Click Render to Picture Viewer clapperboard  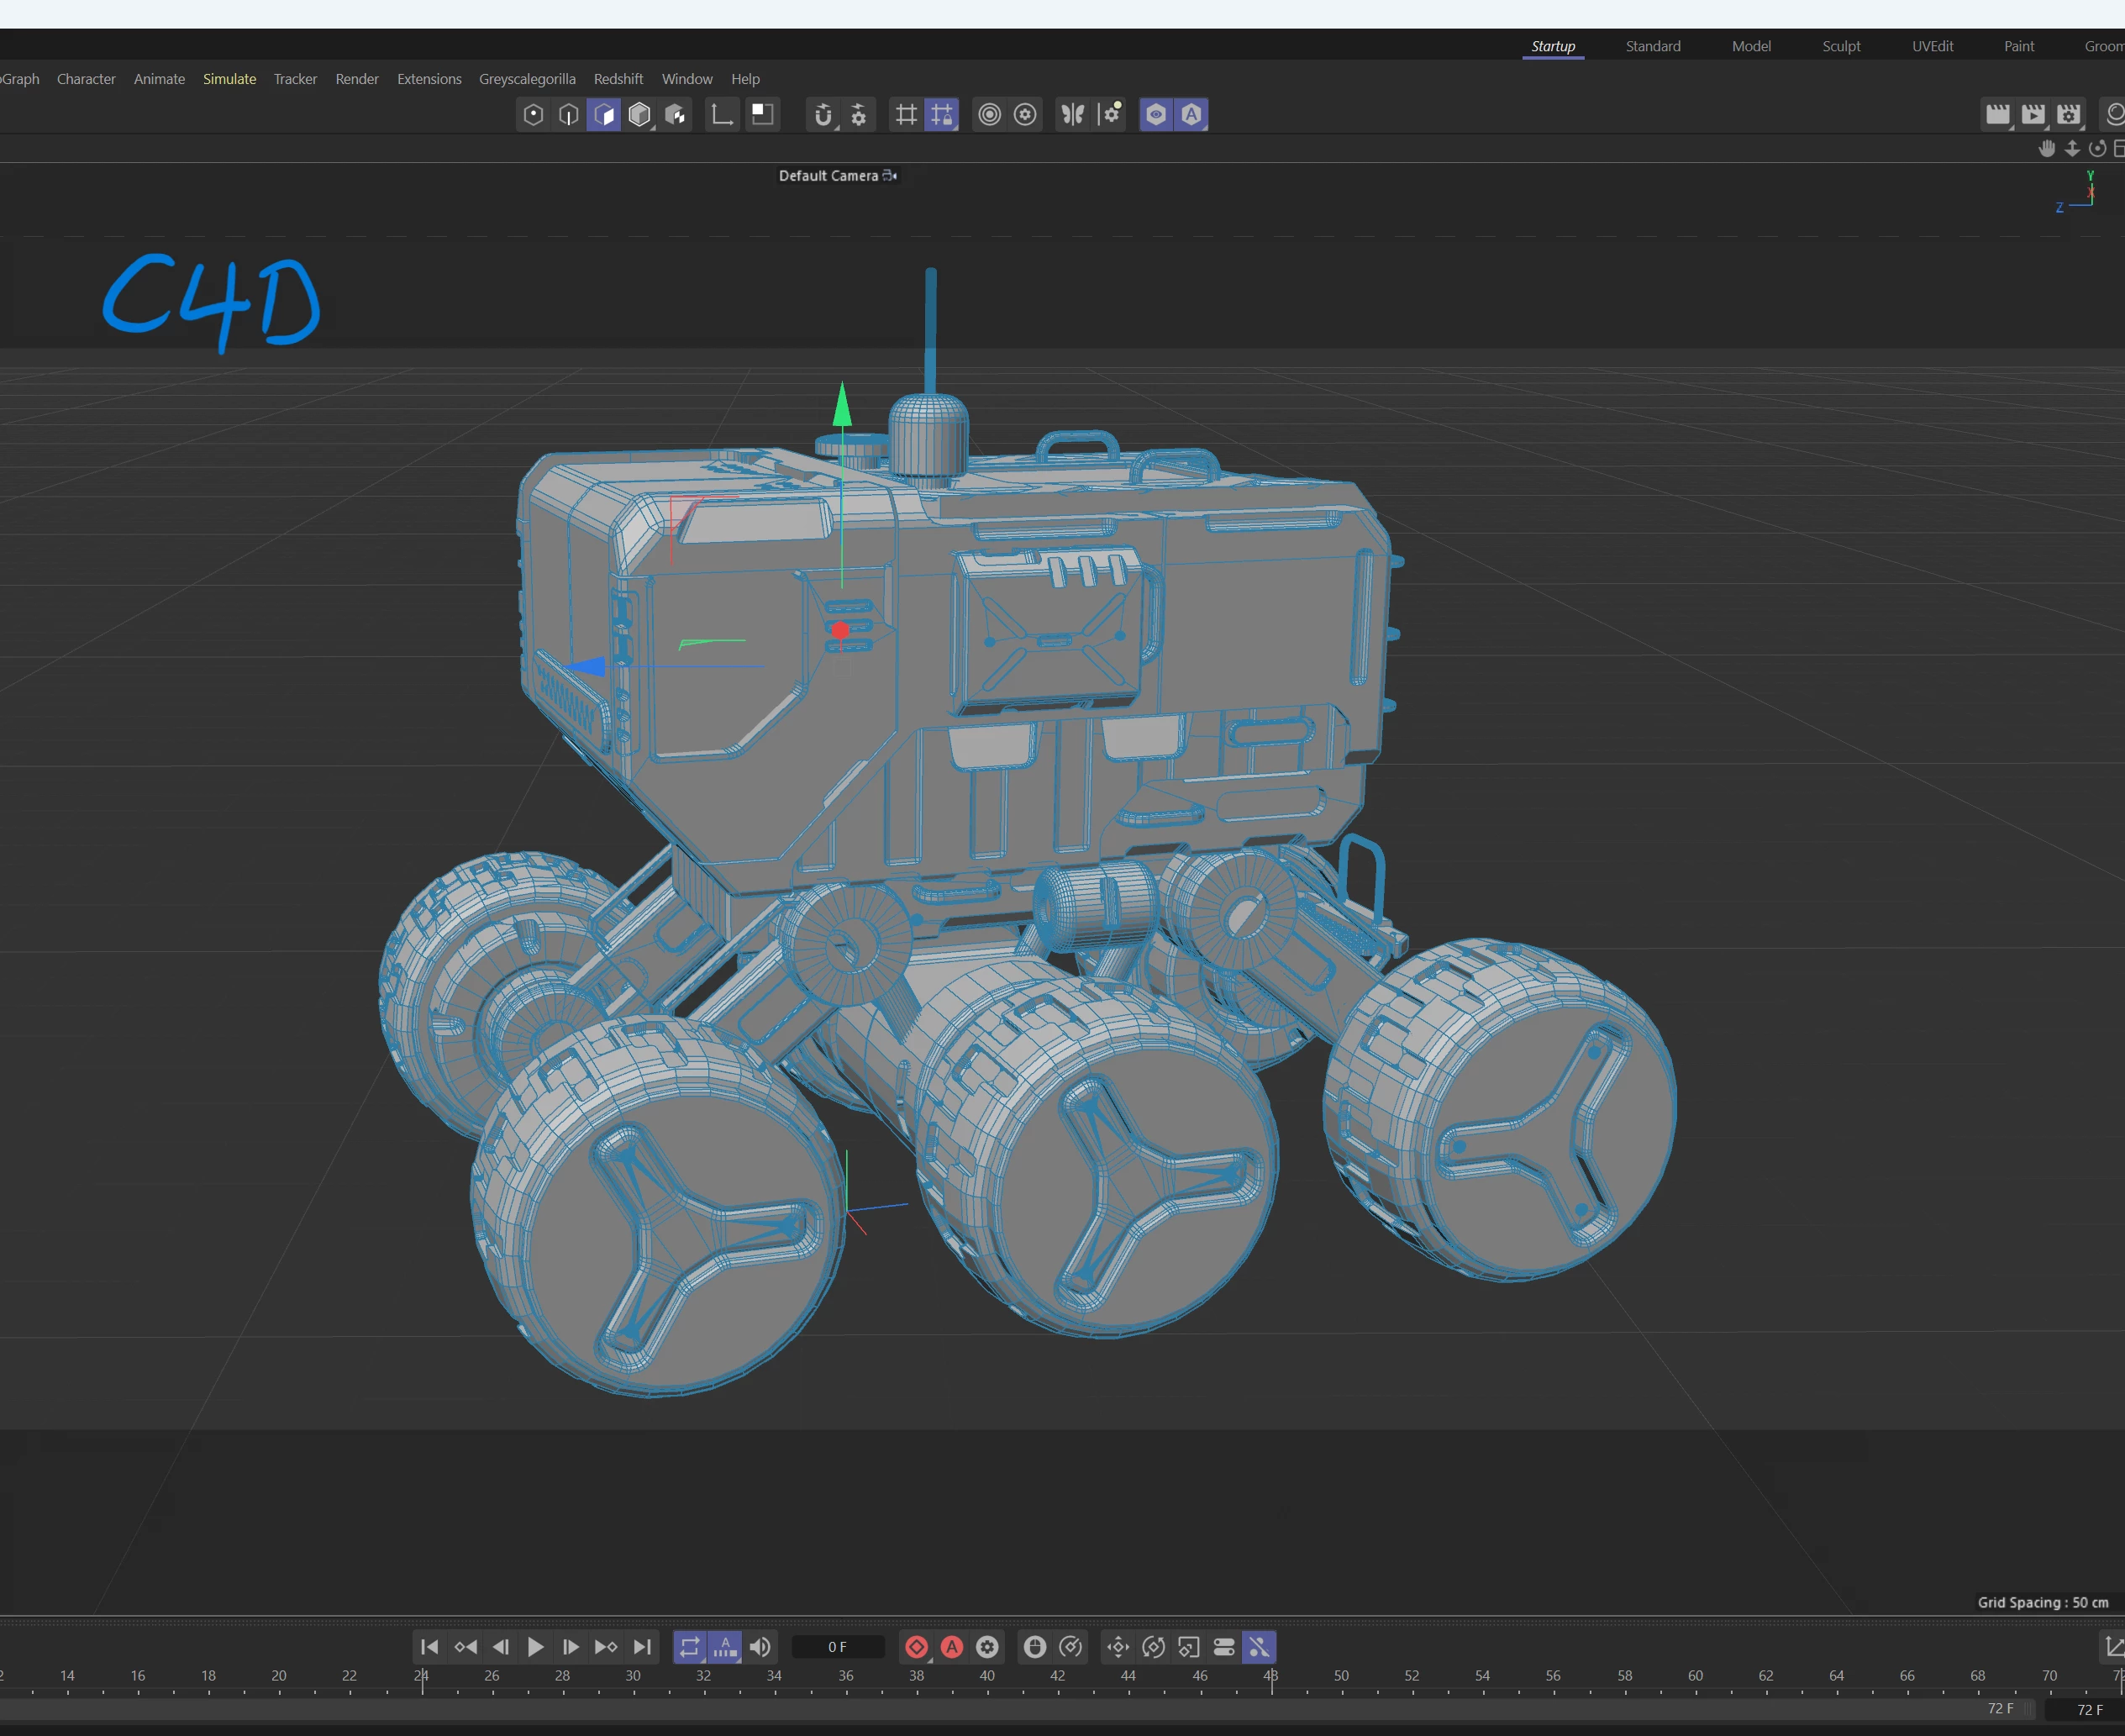point(2033,115)
